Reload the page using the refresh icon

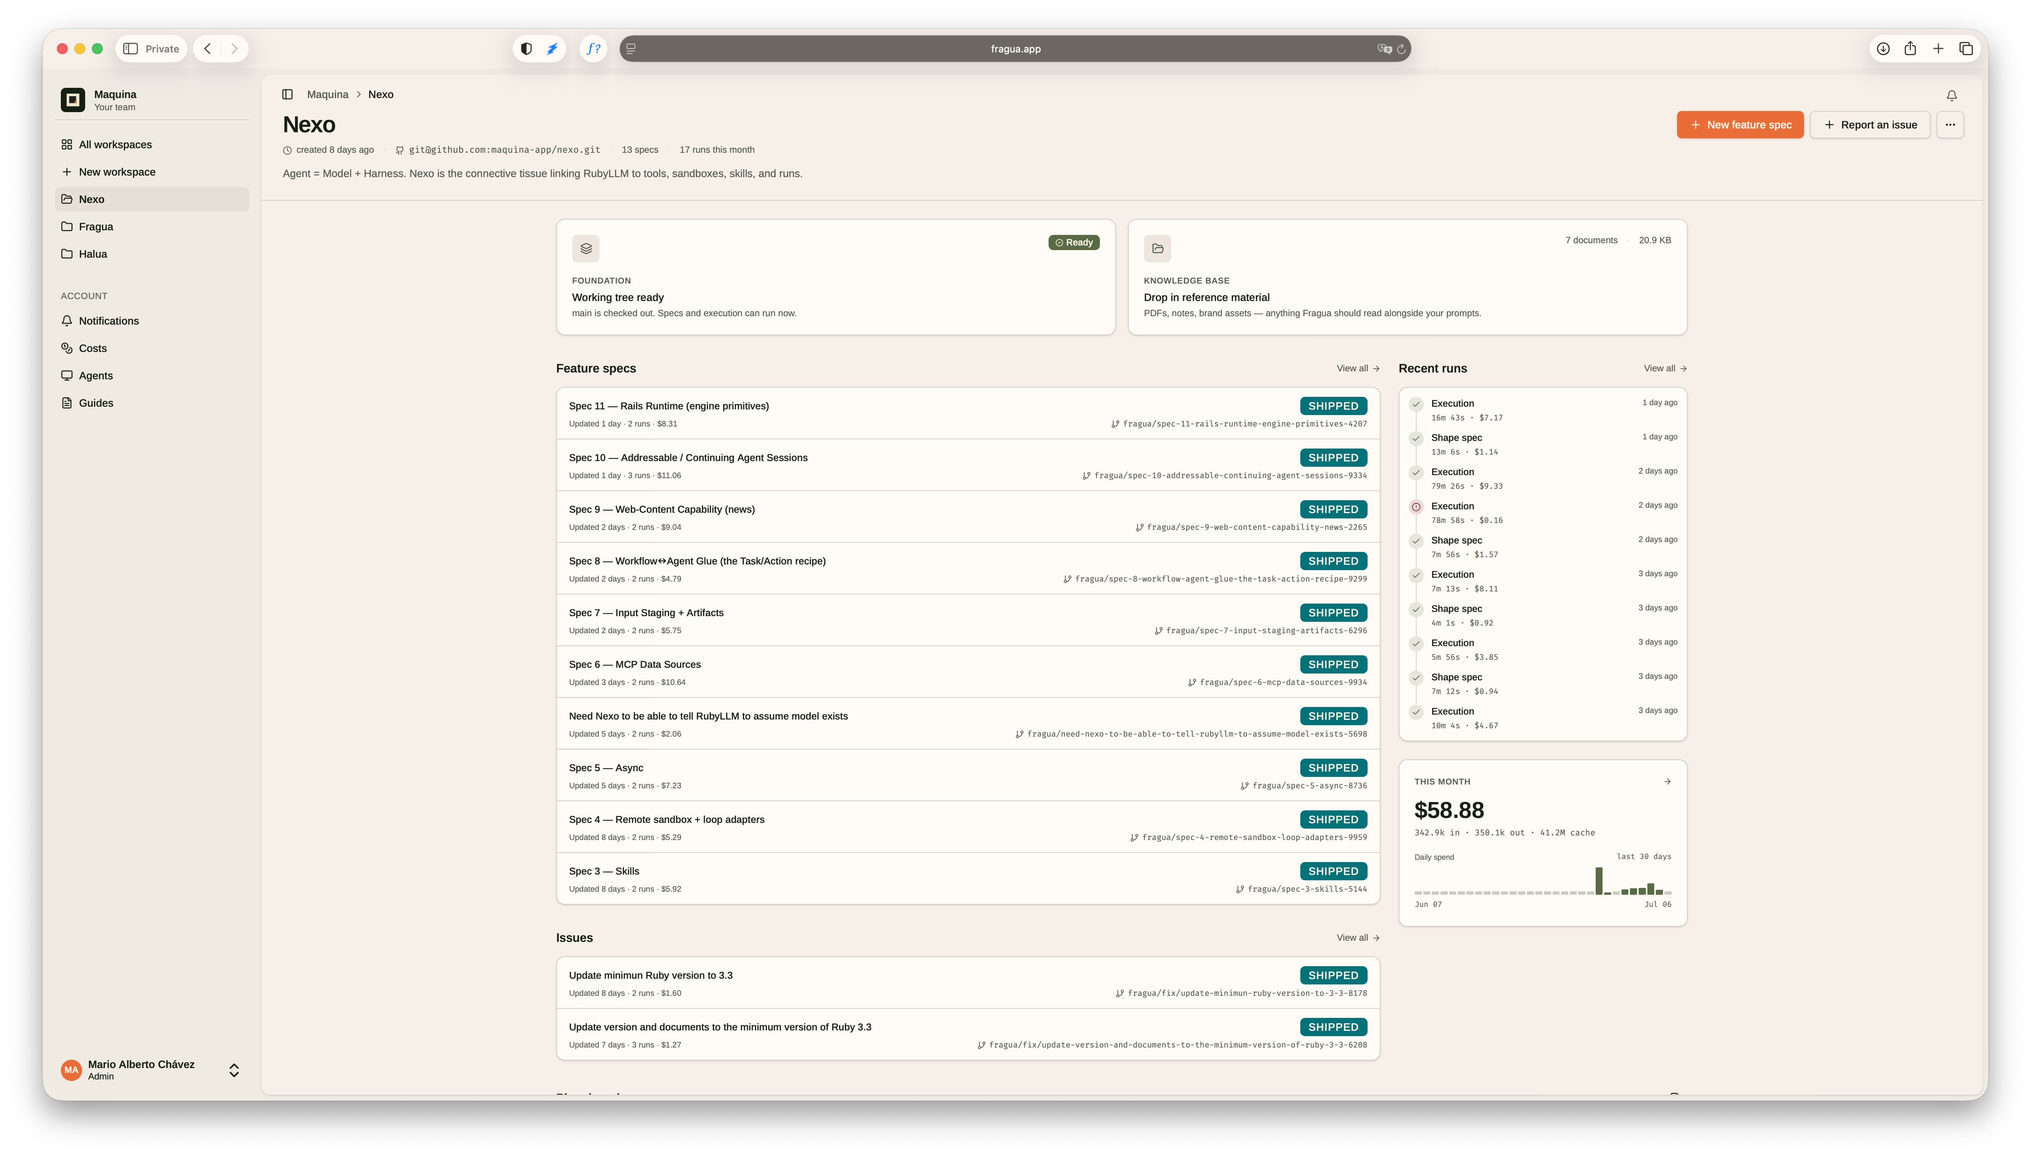click(x=1401, y=49)
